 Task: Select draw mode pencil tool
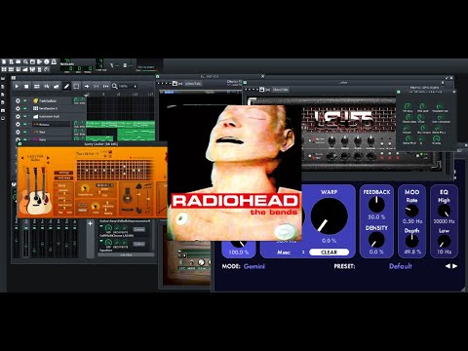pyautogui.click(x=66, y=86)
